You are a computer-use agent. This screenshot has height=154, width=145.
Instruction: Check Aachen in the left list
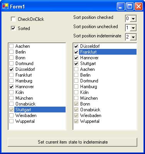tap(12, 46)
